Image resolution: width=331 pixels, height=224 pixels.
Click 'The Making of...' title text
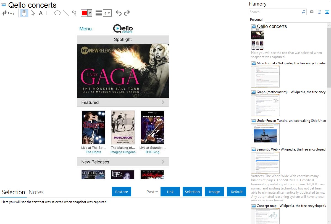pyautogui.click(x=123, y=148)
